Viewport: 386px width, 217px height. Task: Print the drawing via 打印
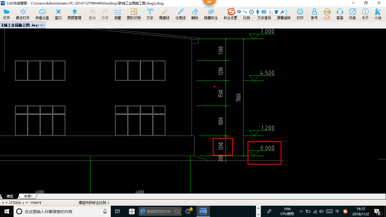[300, 14]
